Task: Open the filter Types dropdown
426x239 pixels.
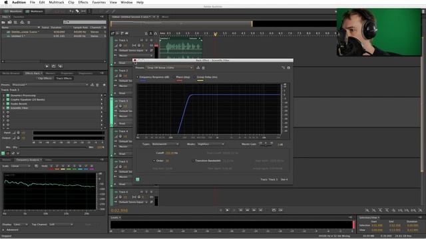Action: [x=165, y=144]
